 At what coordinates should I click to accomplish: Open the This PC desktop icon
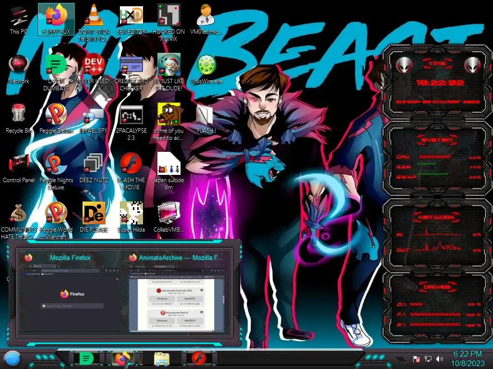[x=19, y=19]
